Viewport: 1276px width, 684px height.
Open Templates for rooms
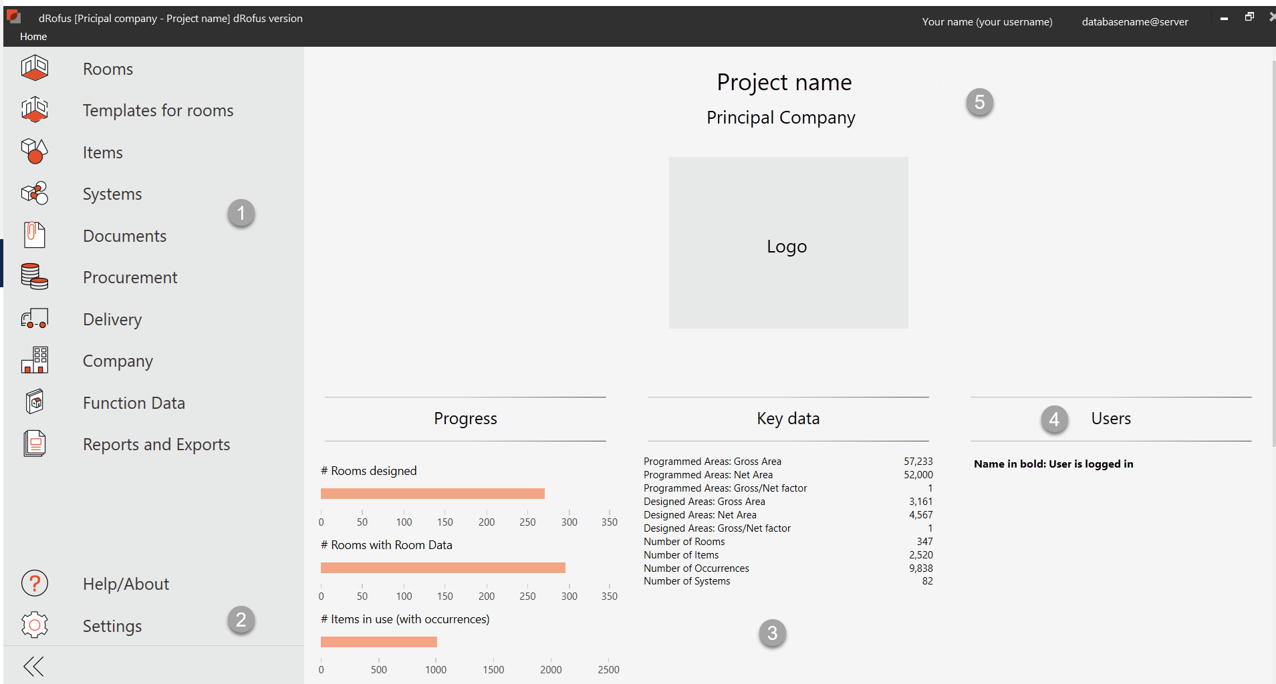(x=158, y=110)
